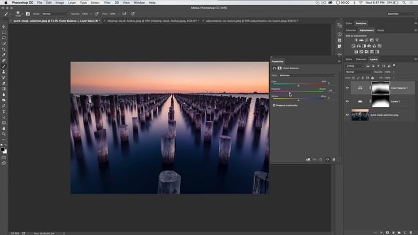Image resolution: width=418 pixels, height=235 pixels.
Task: Select the Eraser tool
Action: click(x=4, y=83)
